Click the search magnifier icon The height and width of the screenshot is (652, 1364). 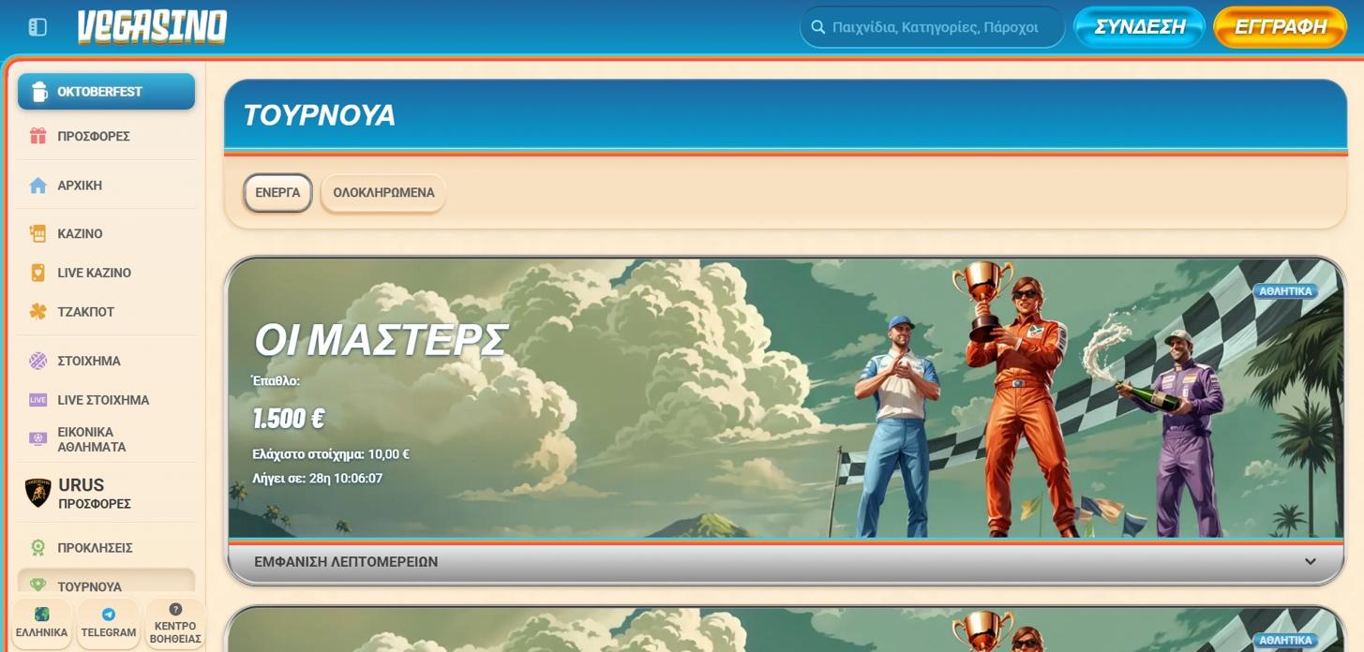coord(818,27)
